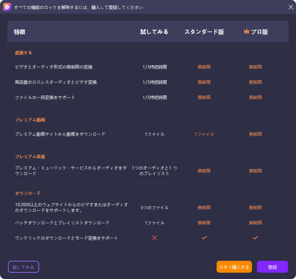
Task: Click the 無制限 cell for batch download
Action: pyautogui.click(x=204, y=223)
